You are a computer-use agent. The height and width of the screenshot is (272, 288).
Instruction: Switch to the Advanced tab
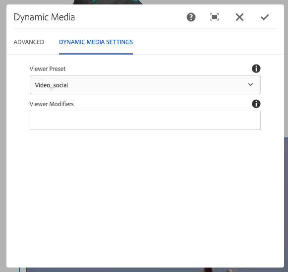(29, 42)
